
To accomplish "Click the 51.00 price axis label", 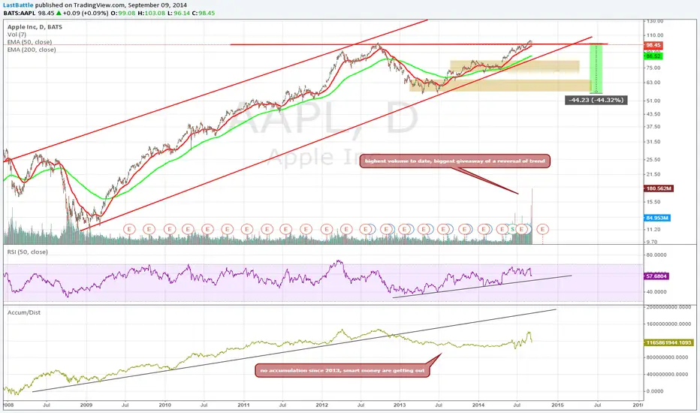I will click(x=654, y=101).
